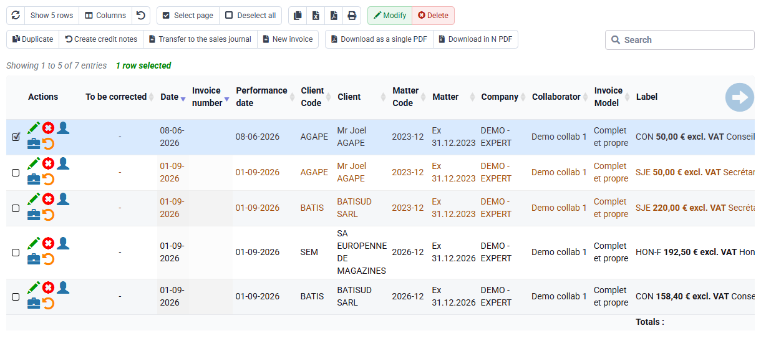The height and width of the screenshot is (343, 761).
Task: Sort by Client Code column
Action: [x=316, y=97]
